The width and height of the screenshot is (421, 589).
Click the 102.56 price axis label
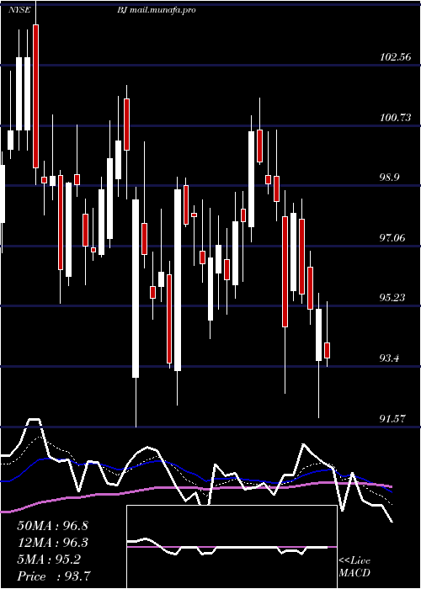pyautogui.click(x=395, y=57)
